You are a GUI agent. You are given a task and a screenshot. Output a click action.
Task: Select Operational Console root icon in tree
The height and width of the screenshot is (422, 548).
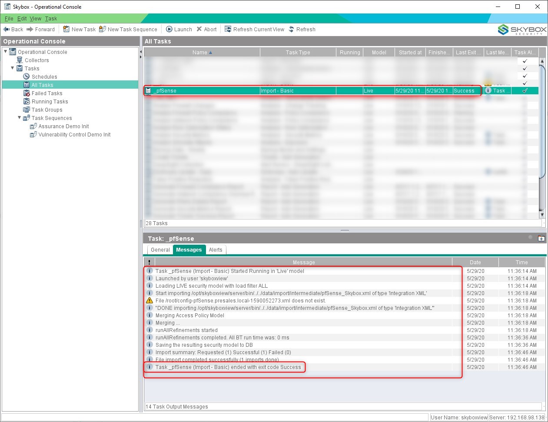point(13,52)
